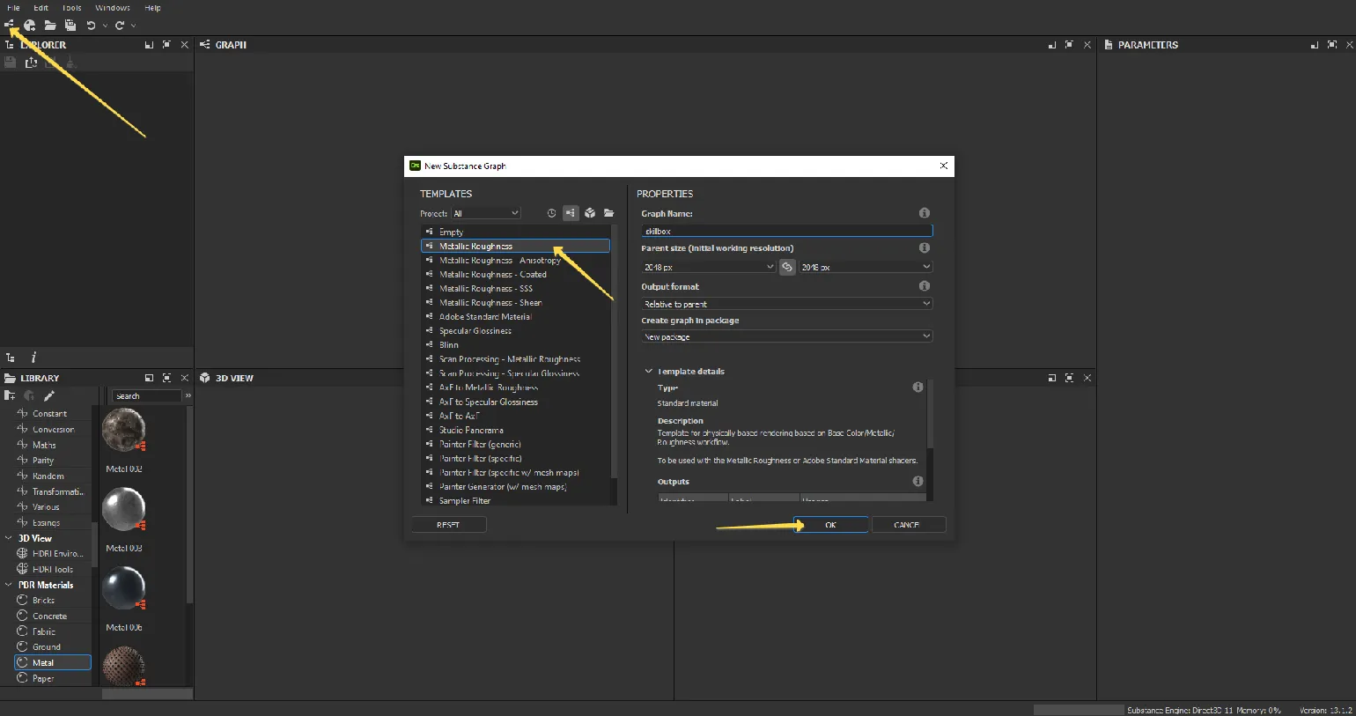1356x716 pixels.
Task: Collapse the Template details section
Action: [649, 372]
